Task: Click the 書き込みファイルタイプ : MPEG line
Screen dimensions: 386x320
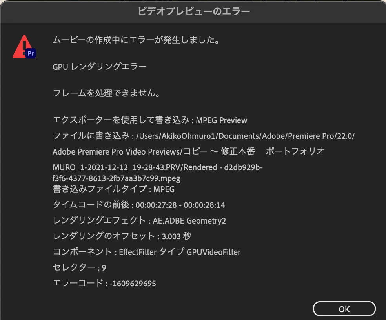Action: pyautogui.click(x=114, y=189)
